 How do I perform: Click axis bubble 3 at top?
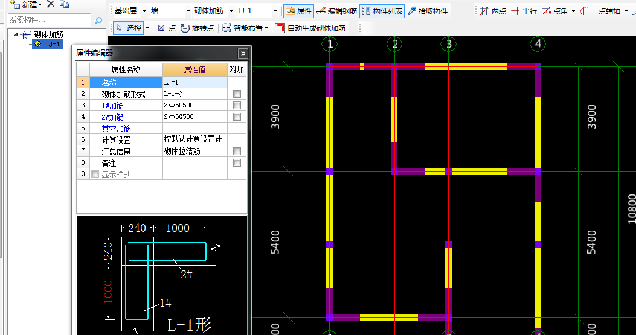click(x=448, y=44)
